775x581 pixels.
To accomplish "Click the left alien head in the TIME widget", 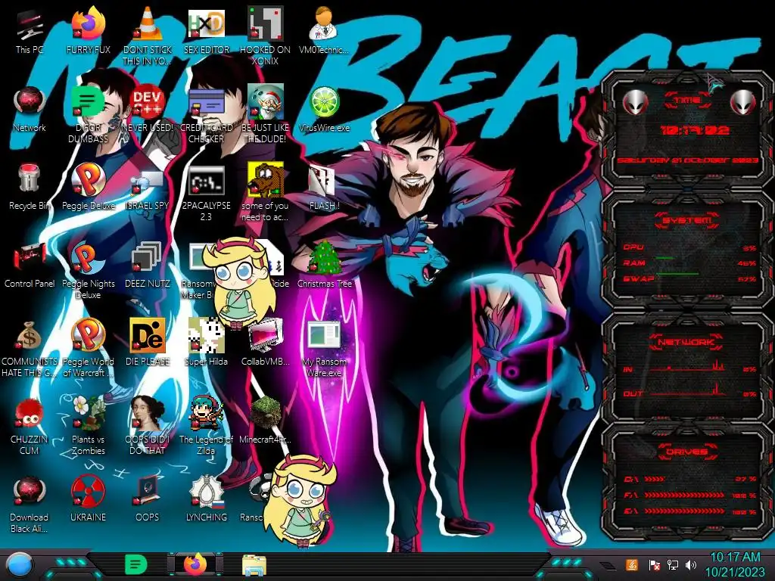I will tap(635, 103).
